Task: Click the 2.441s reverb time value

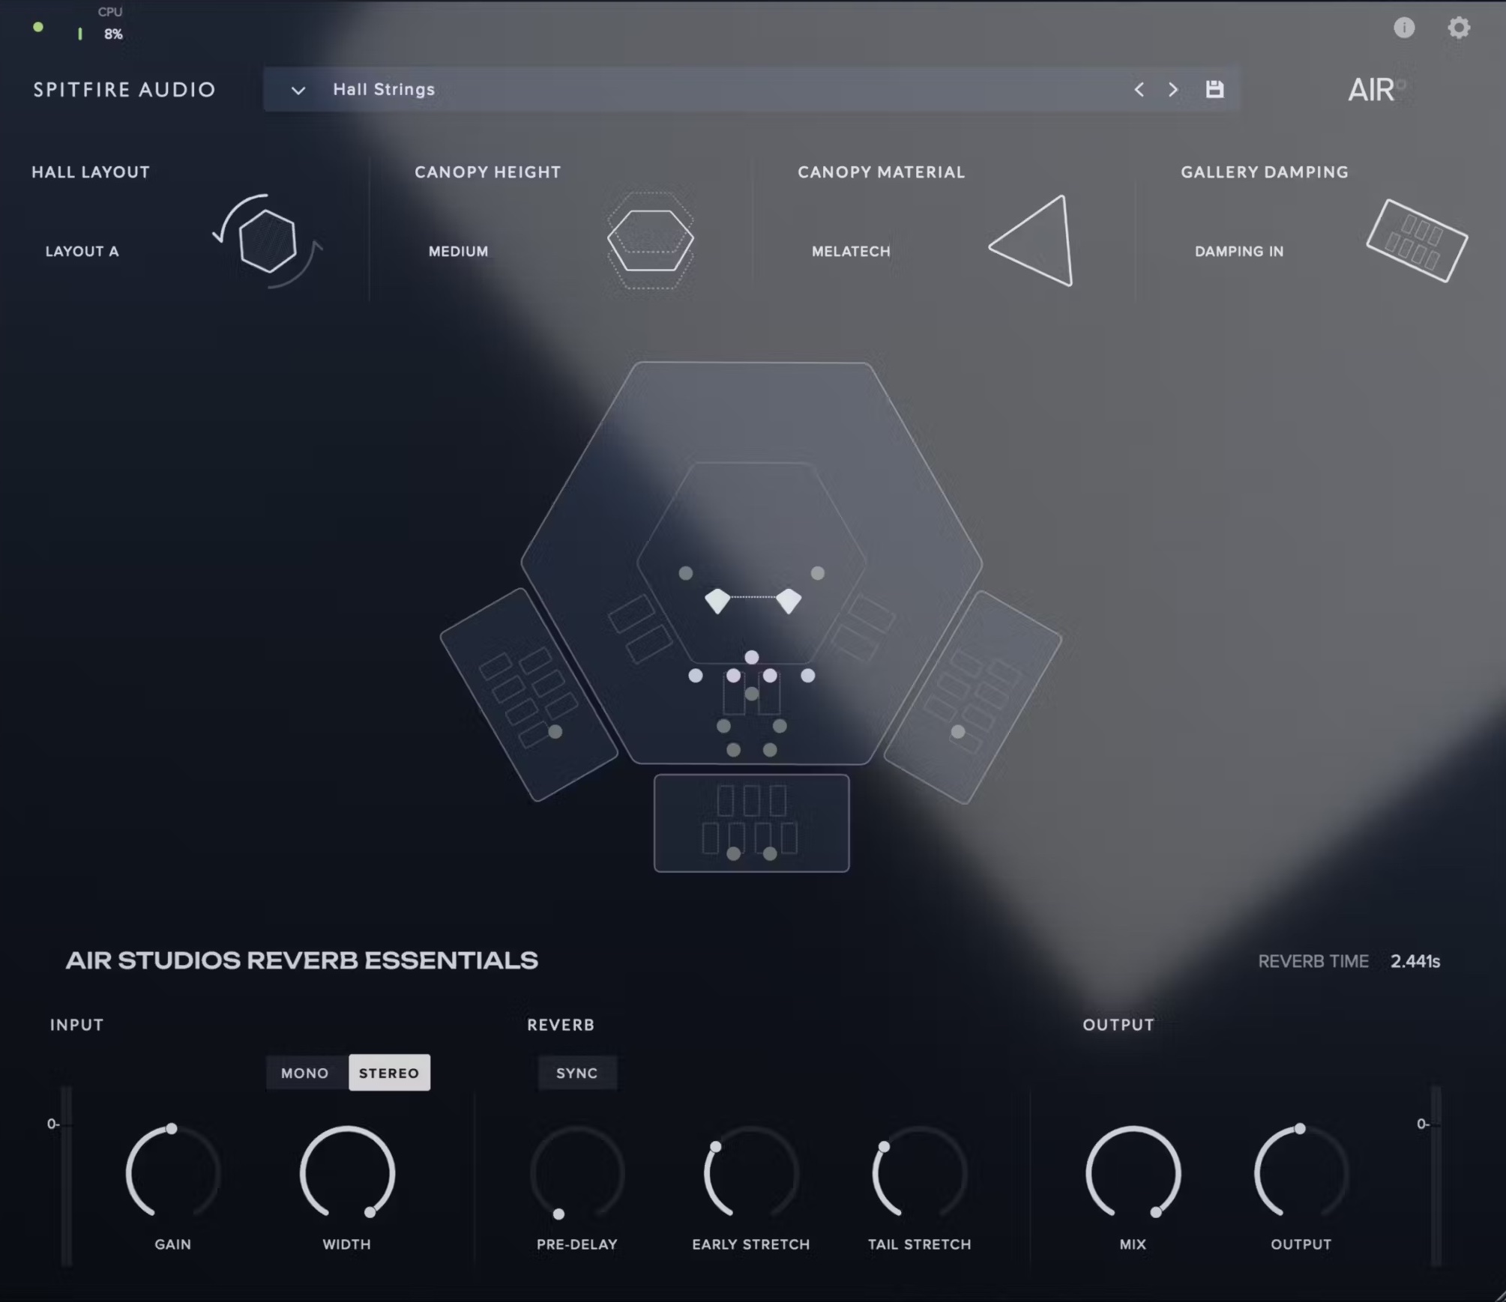Action: (x=1415, y=961)
